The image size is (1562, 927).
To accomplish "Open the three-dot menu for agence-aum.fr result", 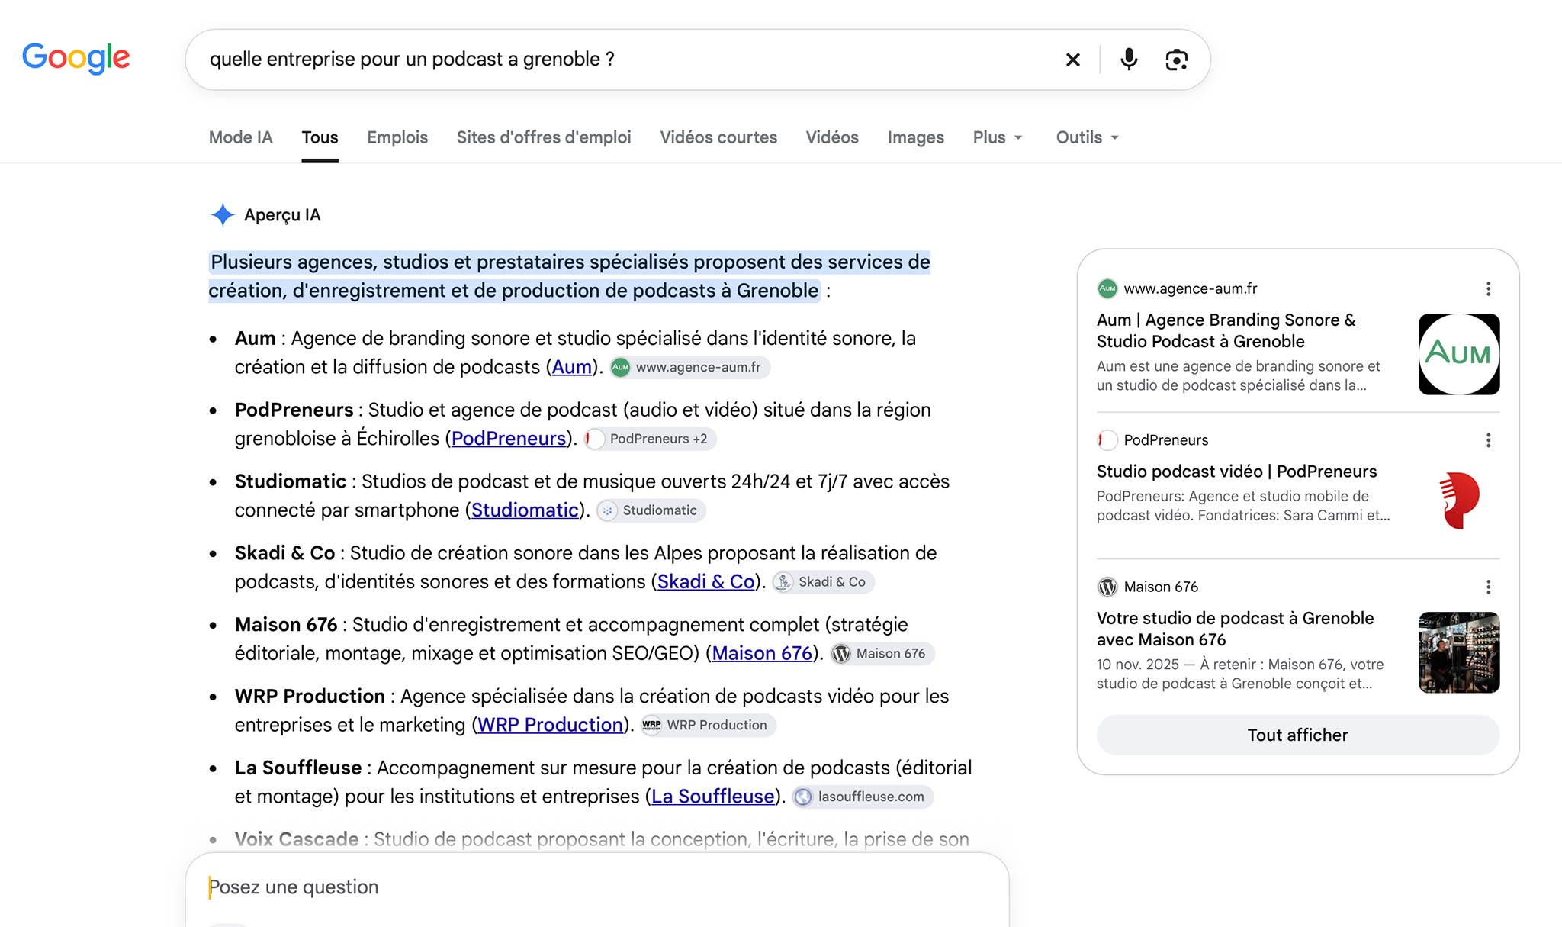I will [x=1488, y=288].
